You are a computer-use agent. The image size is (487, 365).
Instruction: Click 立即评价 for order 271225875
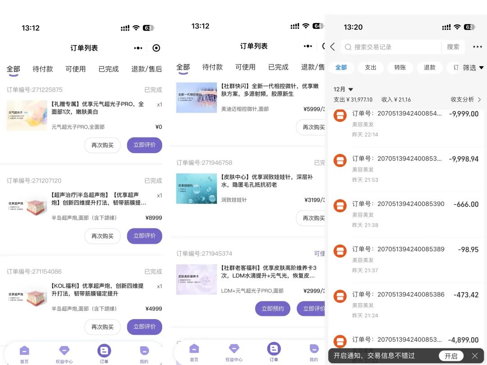(144, 145)
